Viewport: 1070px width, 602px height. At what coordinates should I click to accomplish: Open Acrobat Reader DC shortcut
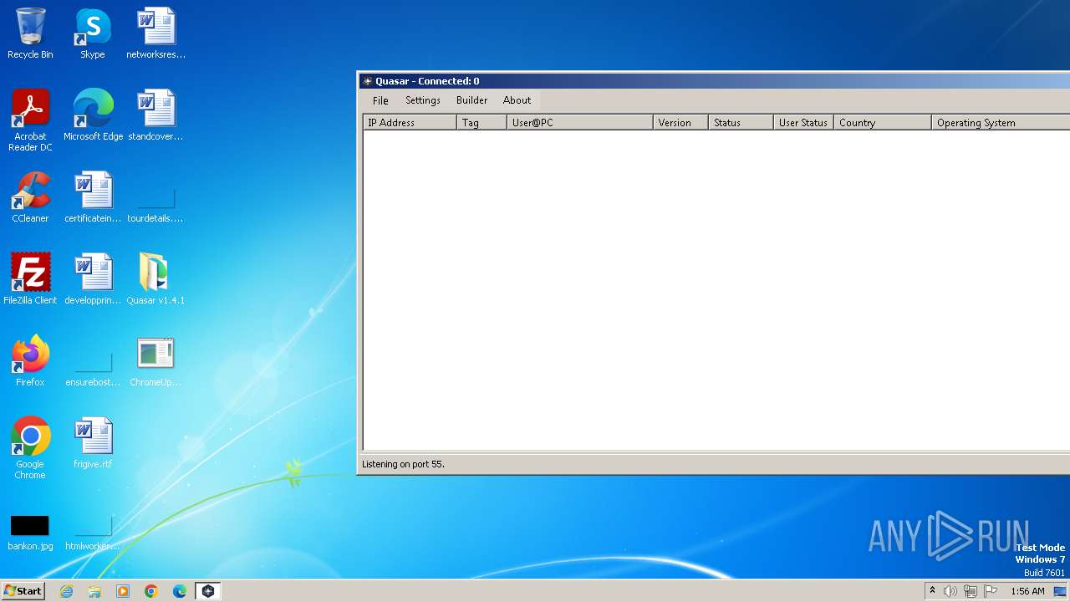[x=30, y=120]
